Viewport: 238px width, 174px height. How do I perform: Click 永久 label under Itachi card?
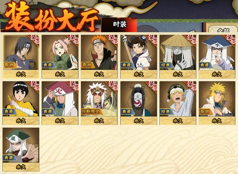pos(21,74)
